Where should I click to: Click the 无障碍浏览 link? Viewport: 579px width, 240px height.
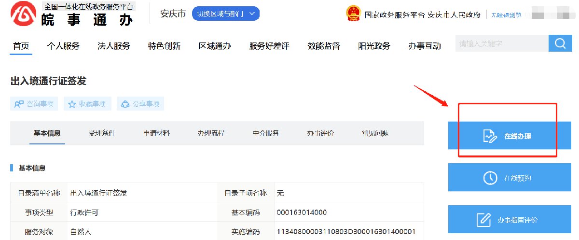pos(506,15)
